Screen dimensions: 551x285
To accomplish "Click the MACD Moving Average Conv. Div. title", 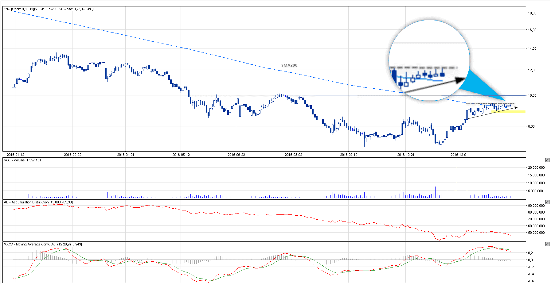I will click(x=43, y=244).
